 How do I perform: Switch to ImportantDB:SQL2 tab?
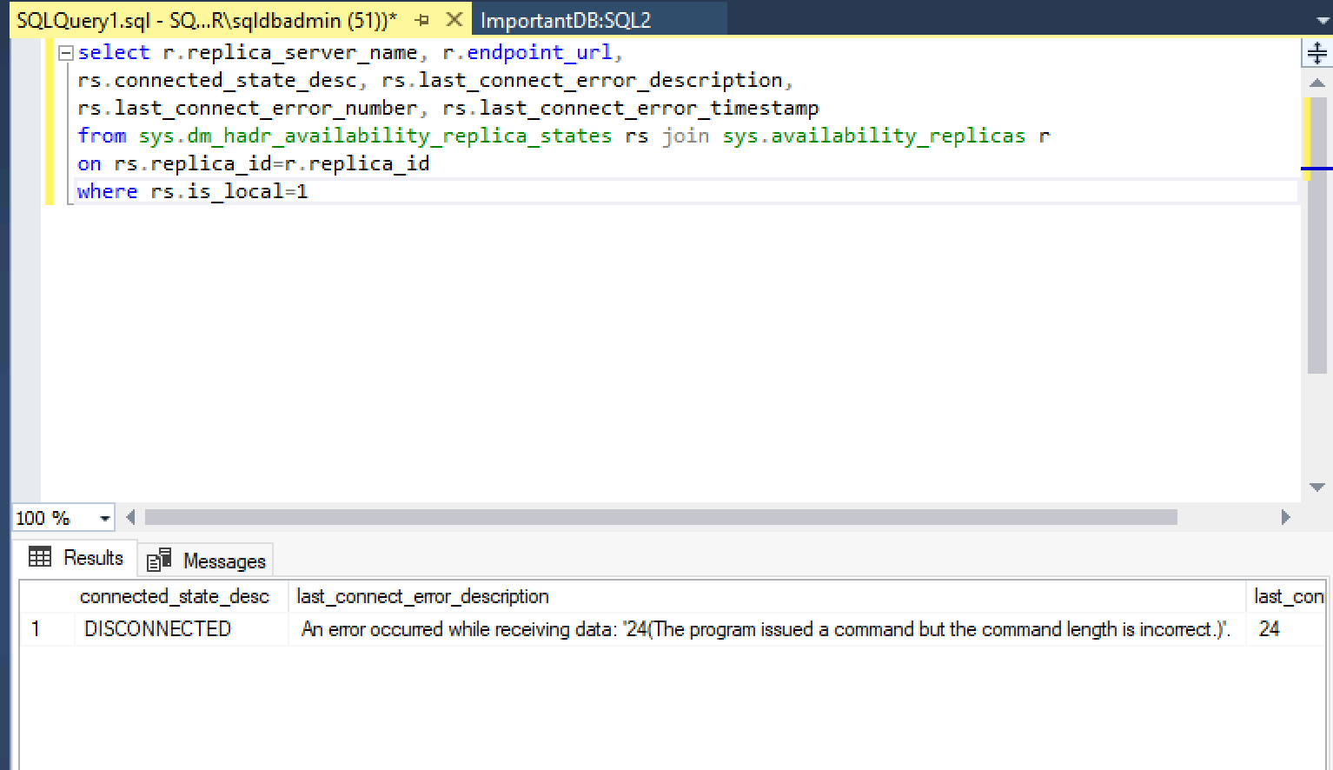[565, 20]
